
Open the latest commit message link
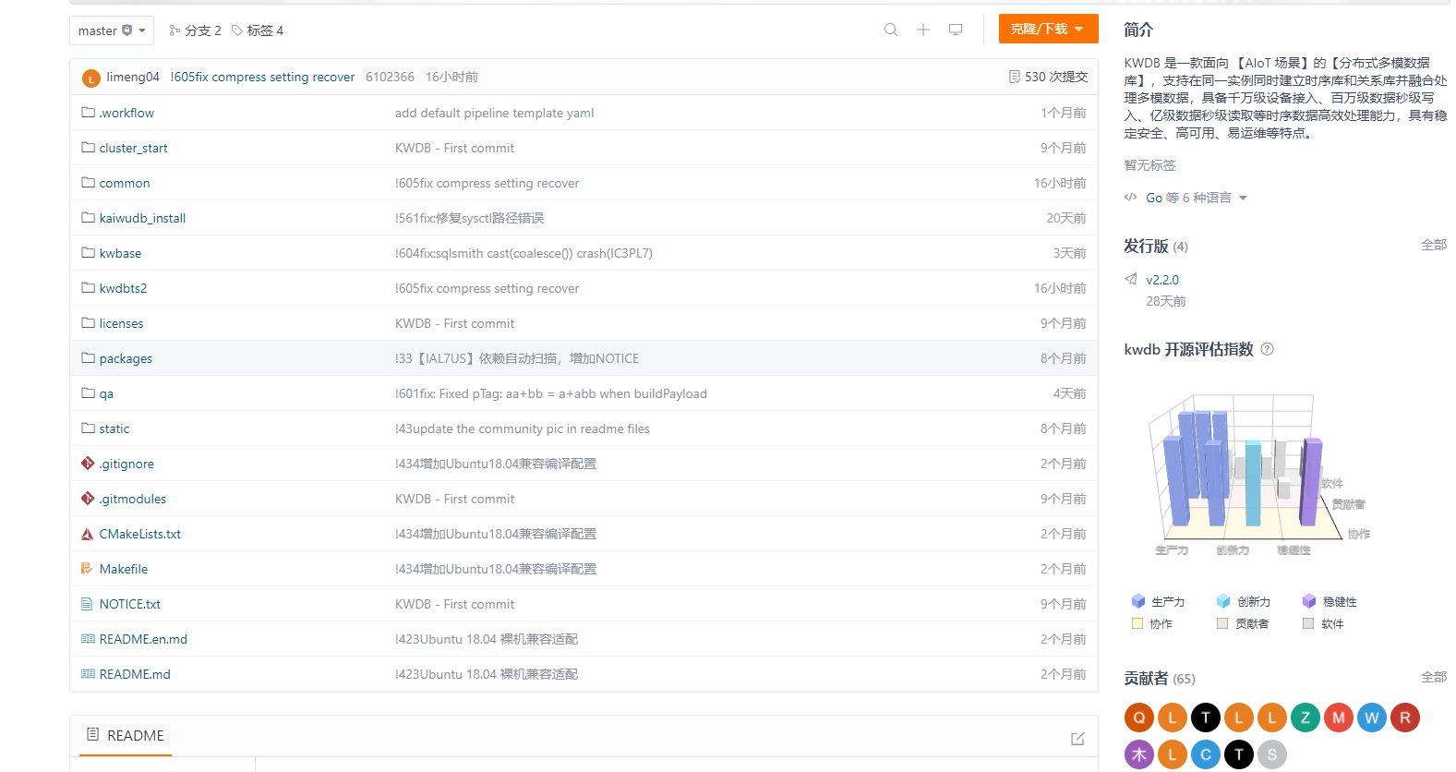click(262, 77)
